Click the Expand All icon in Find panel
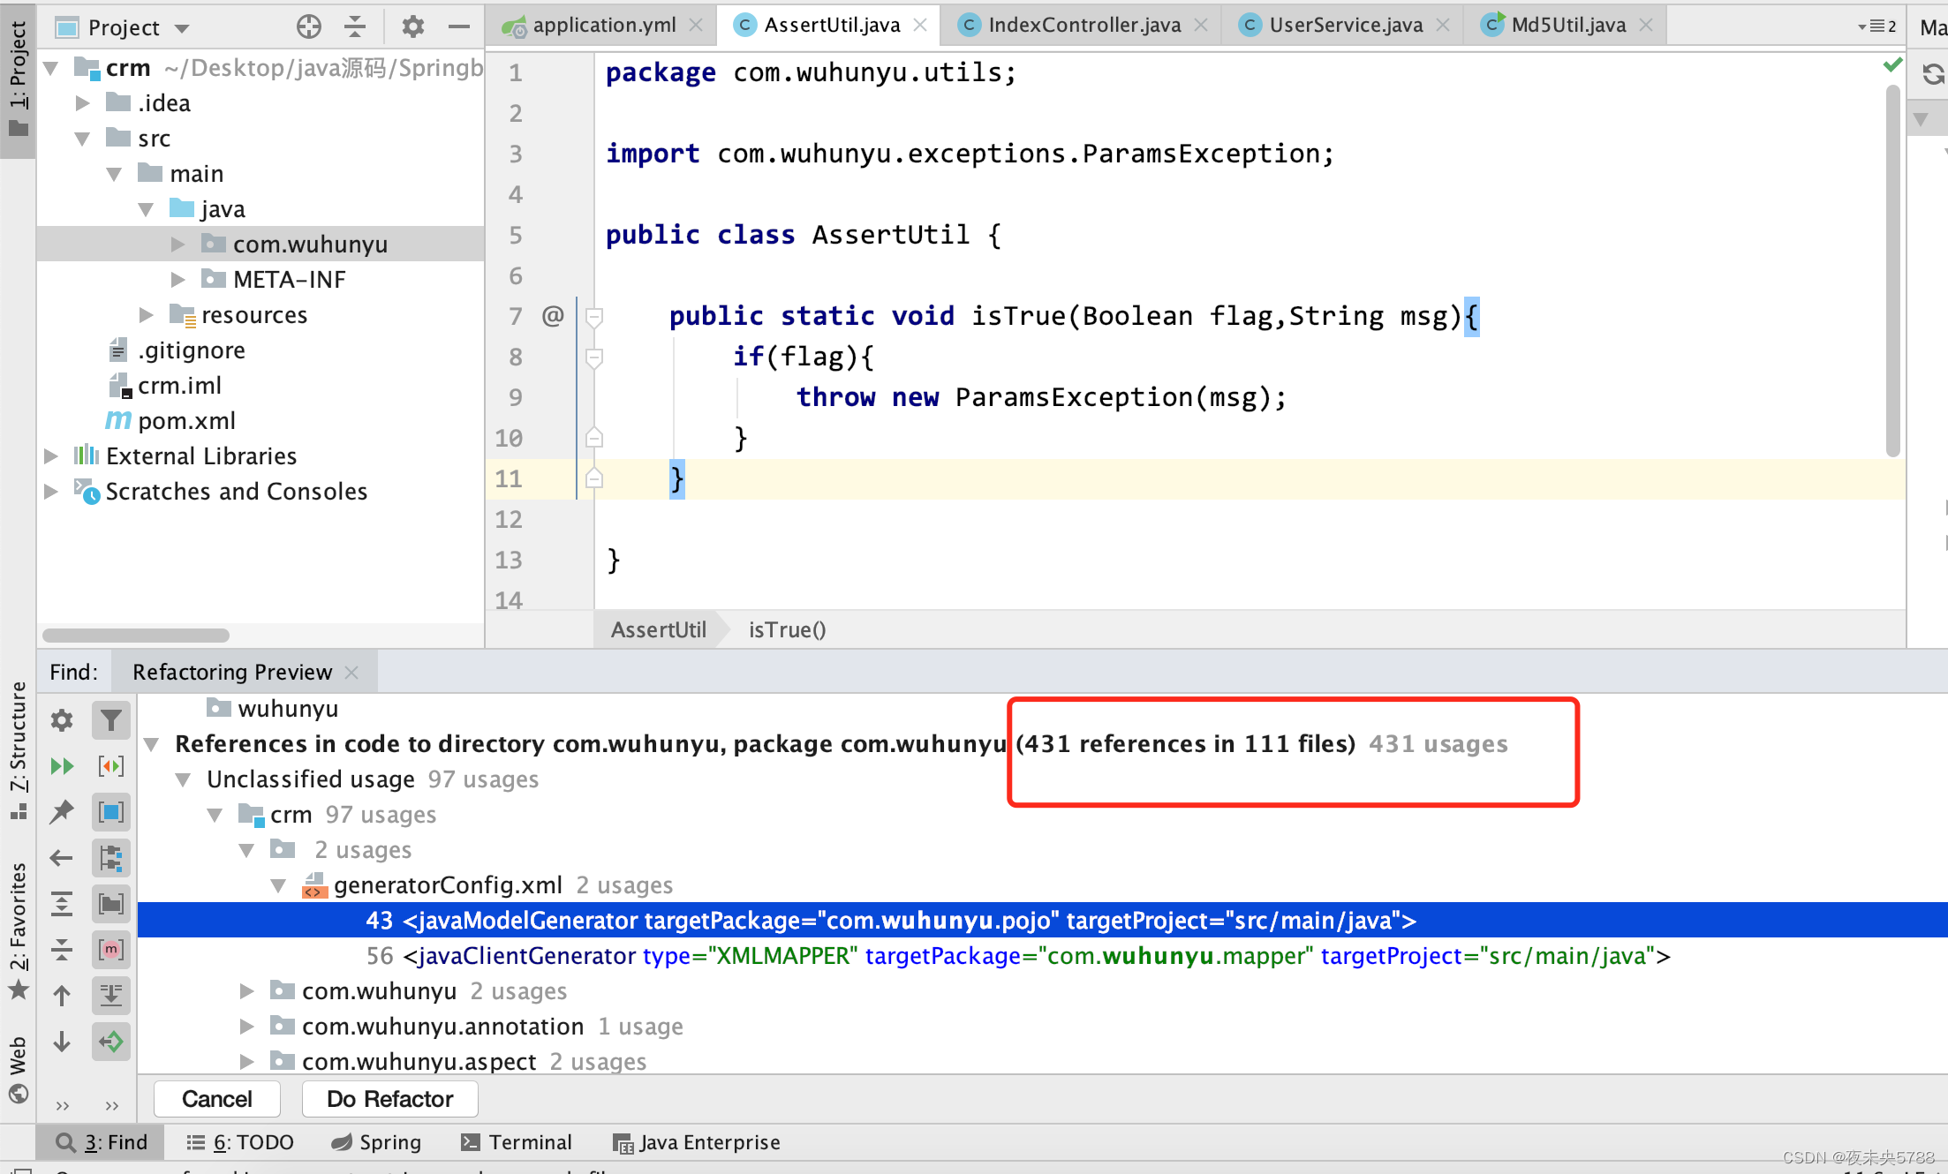Screen dimensions: 1948x1174 point(62,904)
